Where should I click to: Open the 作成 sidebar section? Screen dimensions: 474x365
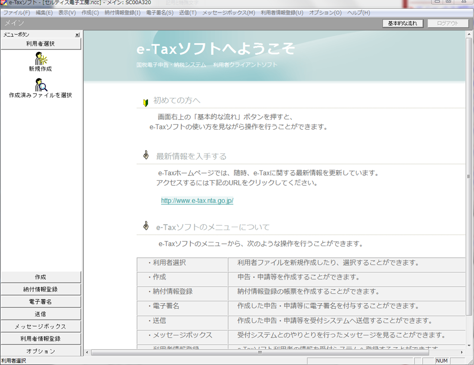(x=41, y=277)
